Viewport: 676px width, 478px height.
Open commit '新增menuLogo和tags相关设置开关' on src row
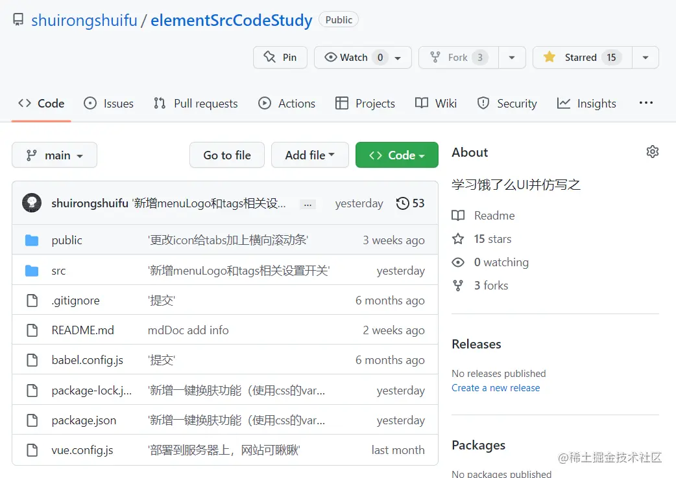[239, 270]
